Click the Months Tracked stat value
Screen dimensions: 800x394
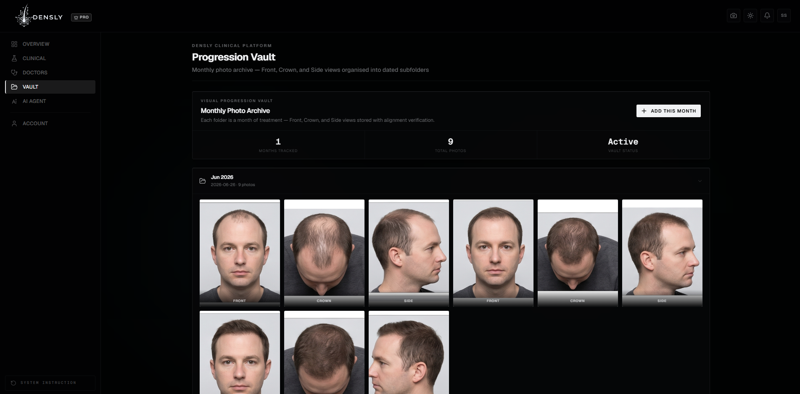click(278, 142)
